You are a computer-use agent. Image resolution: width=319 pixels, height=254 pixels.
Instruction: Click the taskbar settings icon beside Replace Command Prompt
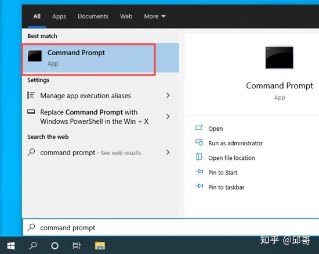(x=31, y=112)
